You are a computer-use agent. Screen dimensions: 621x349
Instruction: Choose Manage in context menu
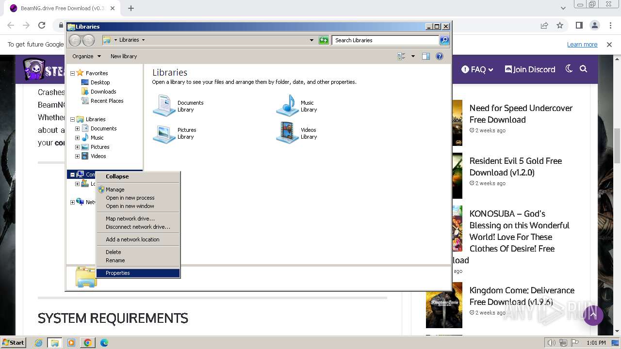point(138,190)
